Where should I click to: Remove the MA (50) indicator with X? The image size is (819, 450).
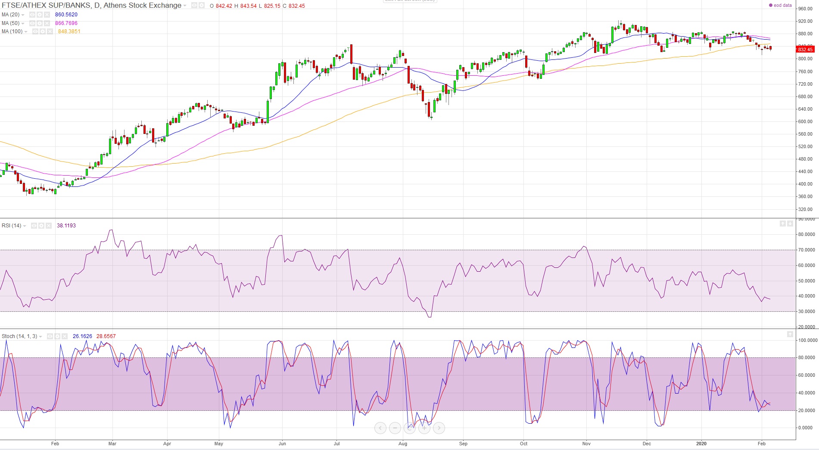47,23
